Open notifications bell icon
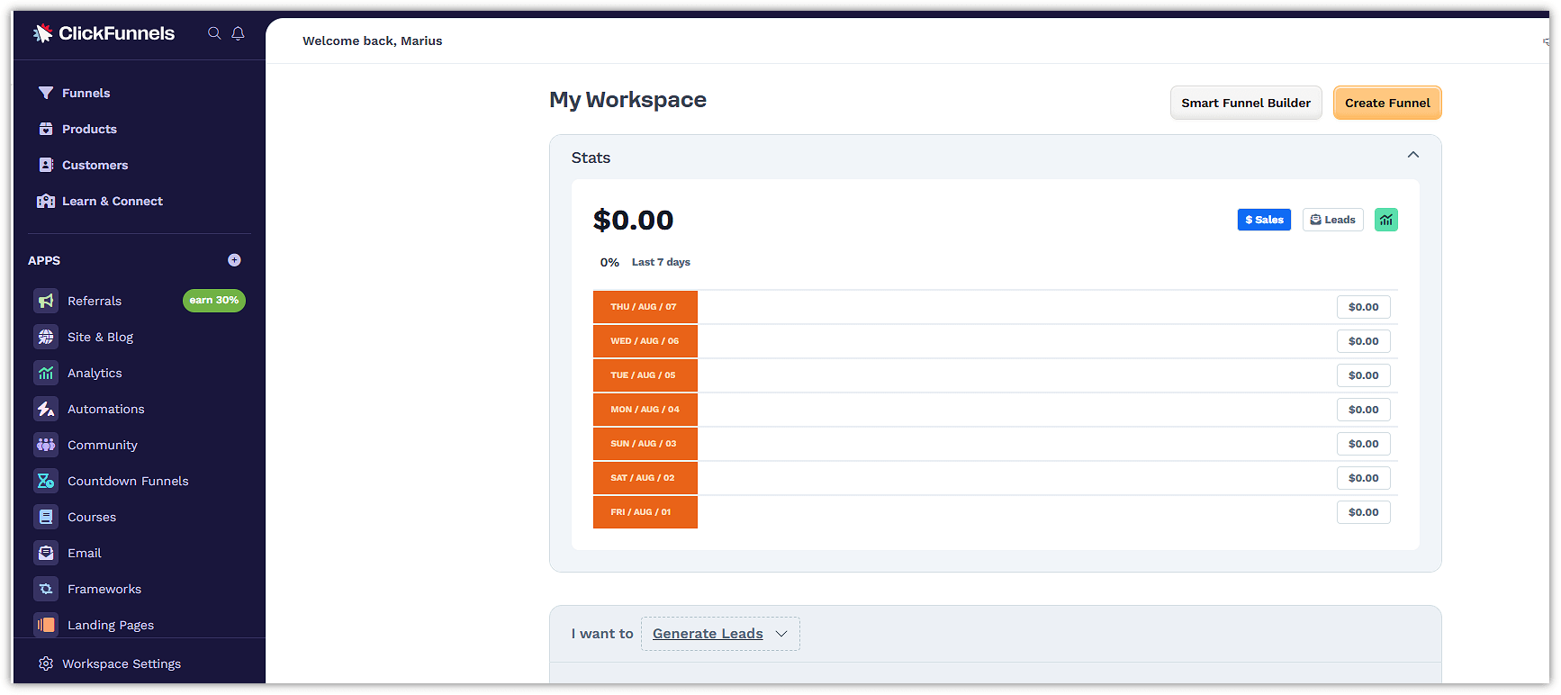Screen dimensions: 1561x695 [238, 33]
